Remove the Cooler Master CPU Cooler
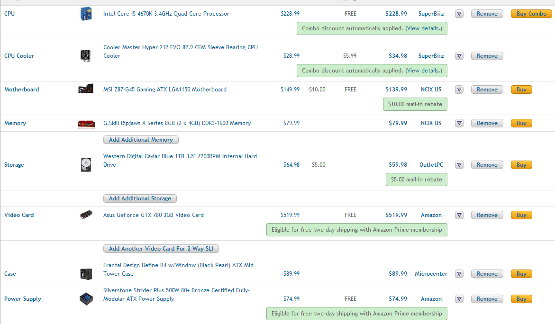The height and width of the screenshot is (324, 555). point(487,56)
